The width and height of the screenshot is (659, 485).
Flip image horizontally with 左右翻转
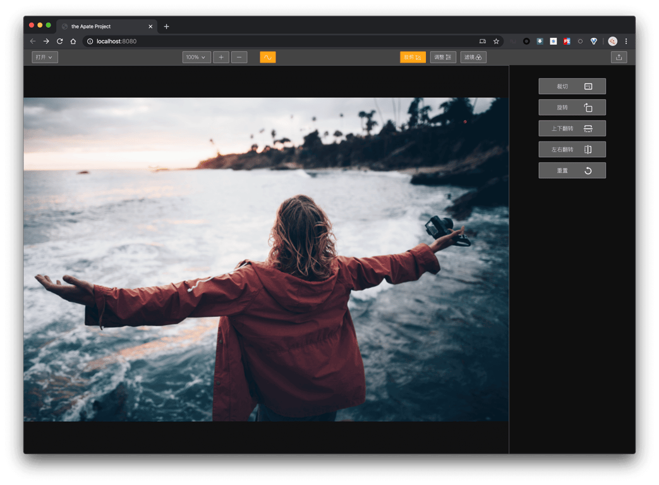pos(572,150)
